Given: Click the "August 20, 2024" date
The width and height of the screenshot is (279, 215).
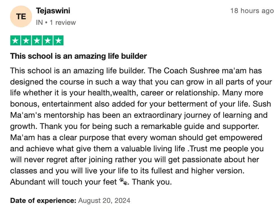Looking at the screenshot, I should [104, 200].
